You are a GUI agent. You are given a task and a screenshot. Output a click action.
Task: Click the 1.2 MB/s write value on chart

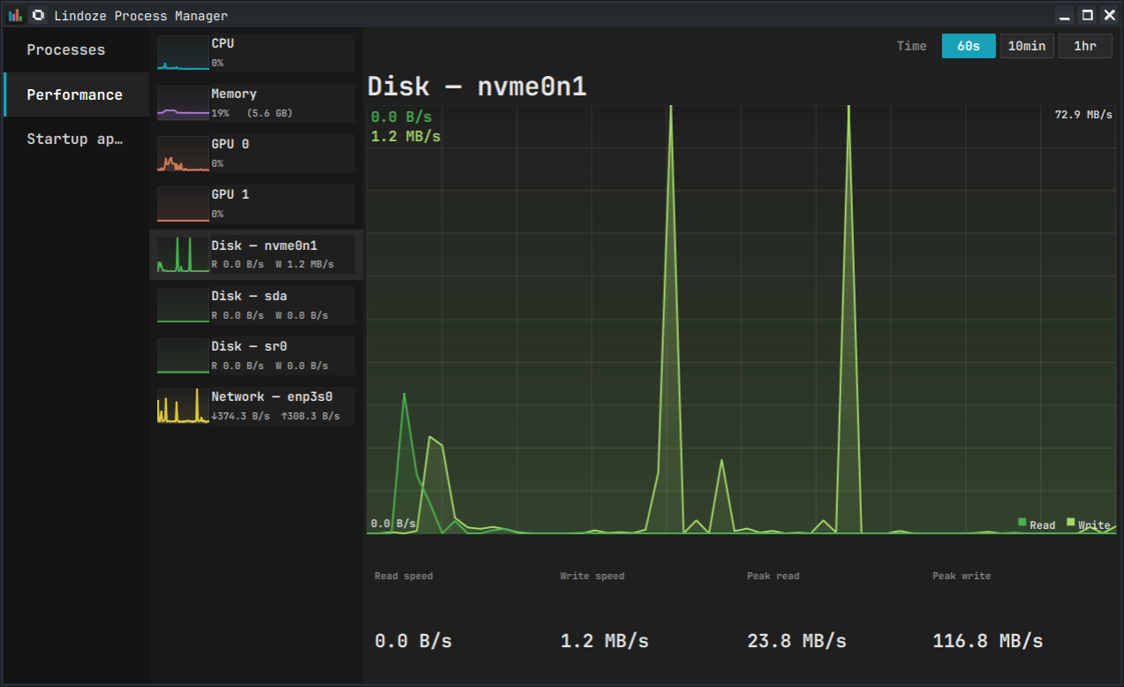[406, 137]
